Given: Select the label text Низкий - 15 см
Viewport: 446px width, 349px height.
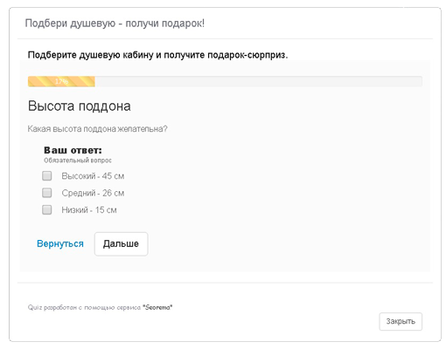Looking at the screenshot, I should [x=89, y=209].
